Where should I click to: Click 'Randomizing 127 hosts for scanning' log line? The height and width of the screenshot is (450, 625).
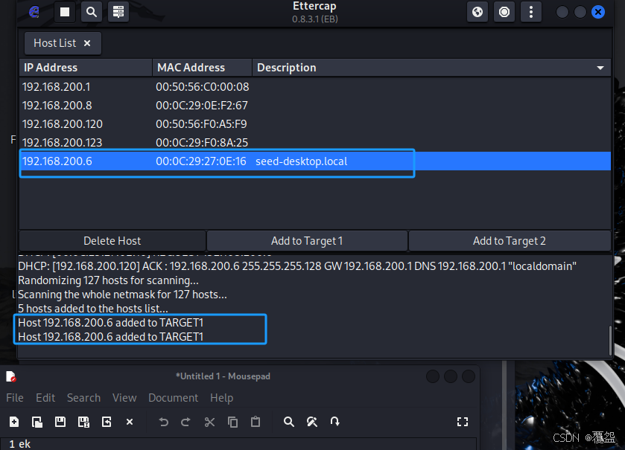(108, 280)
